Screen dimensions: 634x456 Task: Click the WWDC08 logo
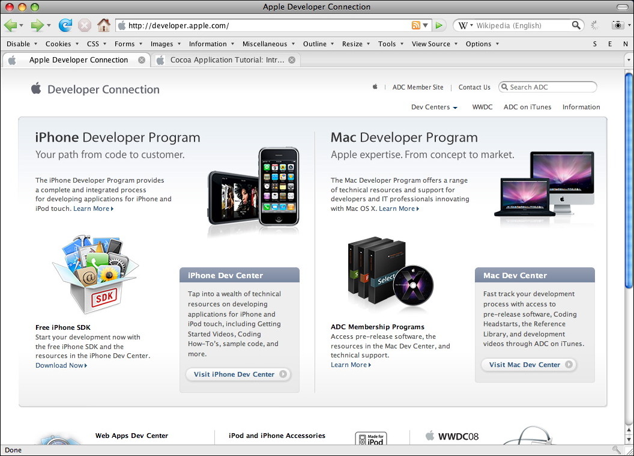click(x=452, y=436)
